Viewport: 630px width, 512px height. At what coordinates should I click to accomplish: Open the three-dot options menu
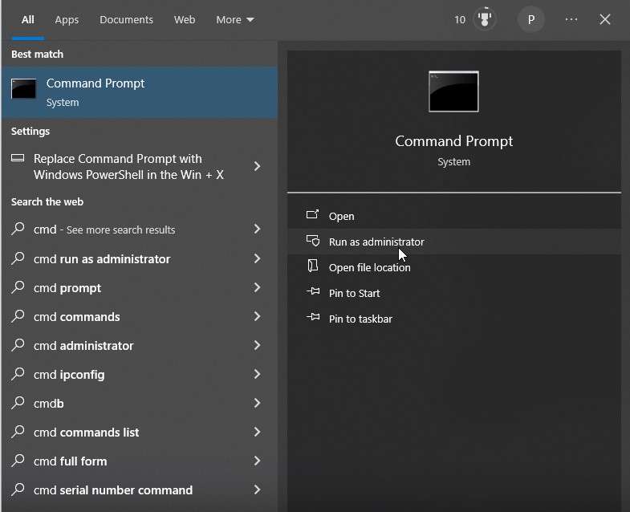tap(571, 19)
